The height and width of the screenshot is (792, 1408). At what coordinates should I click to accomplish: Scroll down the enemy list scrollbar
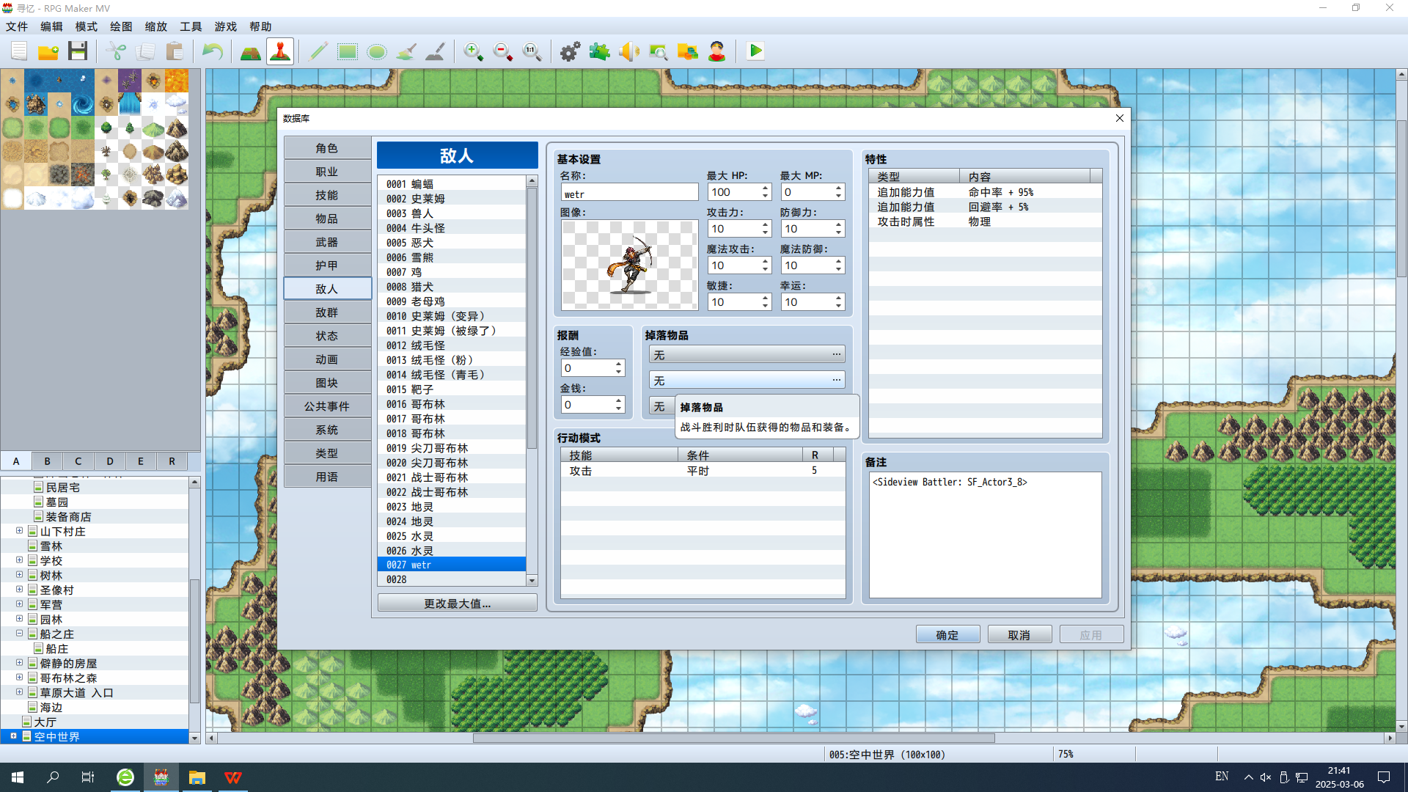point(532,580)
